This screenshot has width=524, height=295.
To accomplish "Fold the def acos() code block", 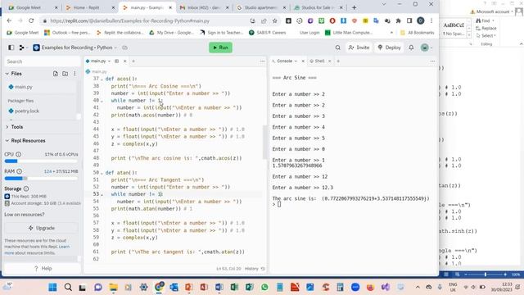I will pos(102,79).
